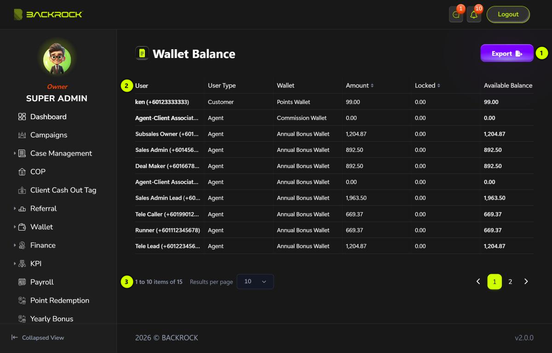Click the Wallet column header
The width and height of the screenshot is (552, 353).
pyautogui.click(x=286, y=86)
